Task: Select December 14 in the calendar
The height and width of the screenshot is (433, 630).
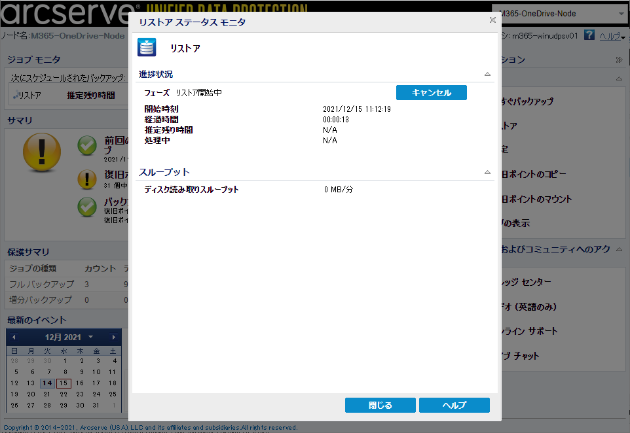Action: pyautogui.click(x=47, y=383)
